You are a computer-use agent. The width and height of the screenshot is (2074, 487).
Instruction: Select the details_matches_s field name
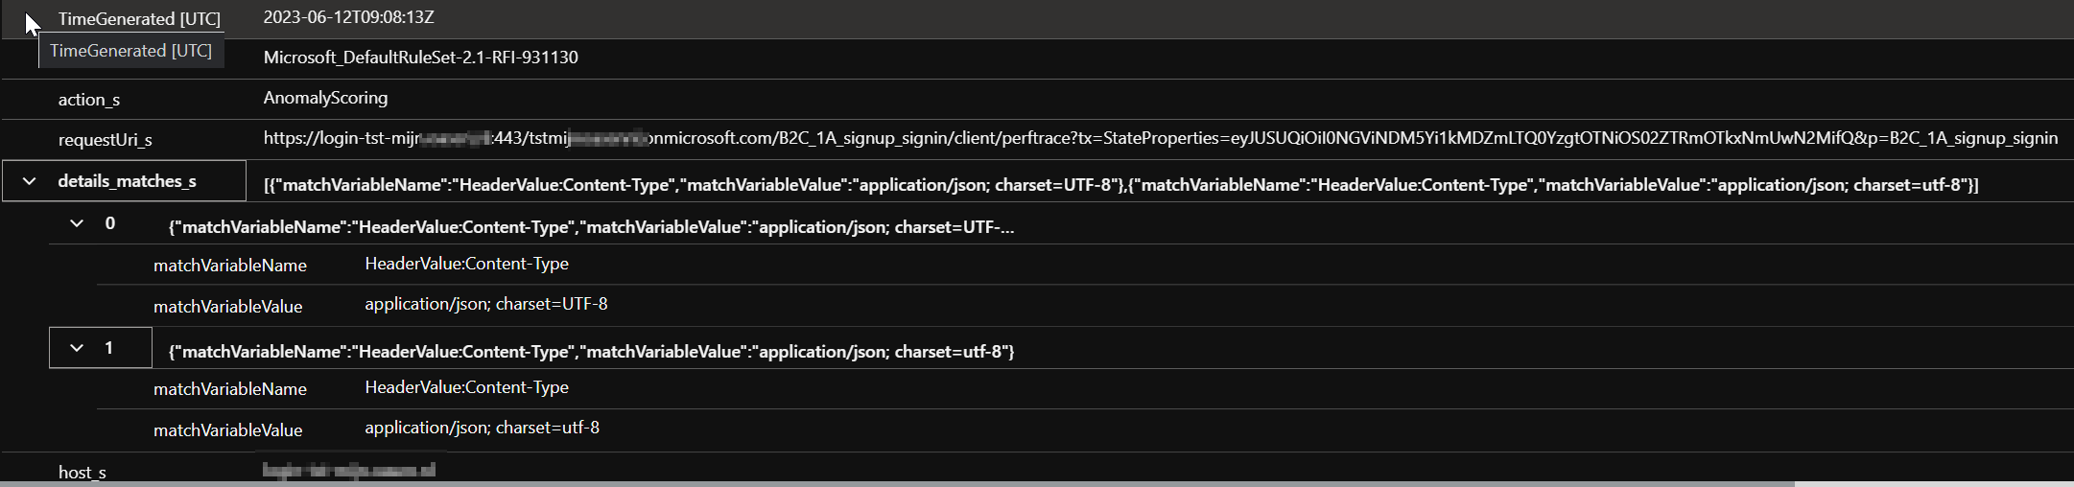pyautogui.click(x=127, y=181)
